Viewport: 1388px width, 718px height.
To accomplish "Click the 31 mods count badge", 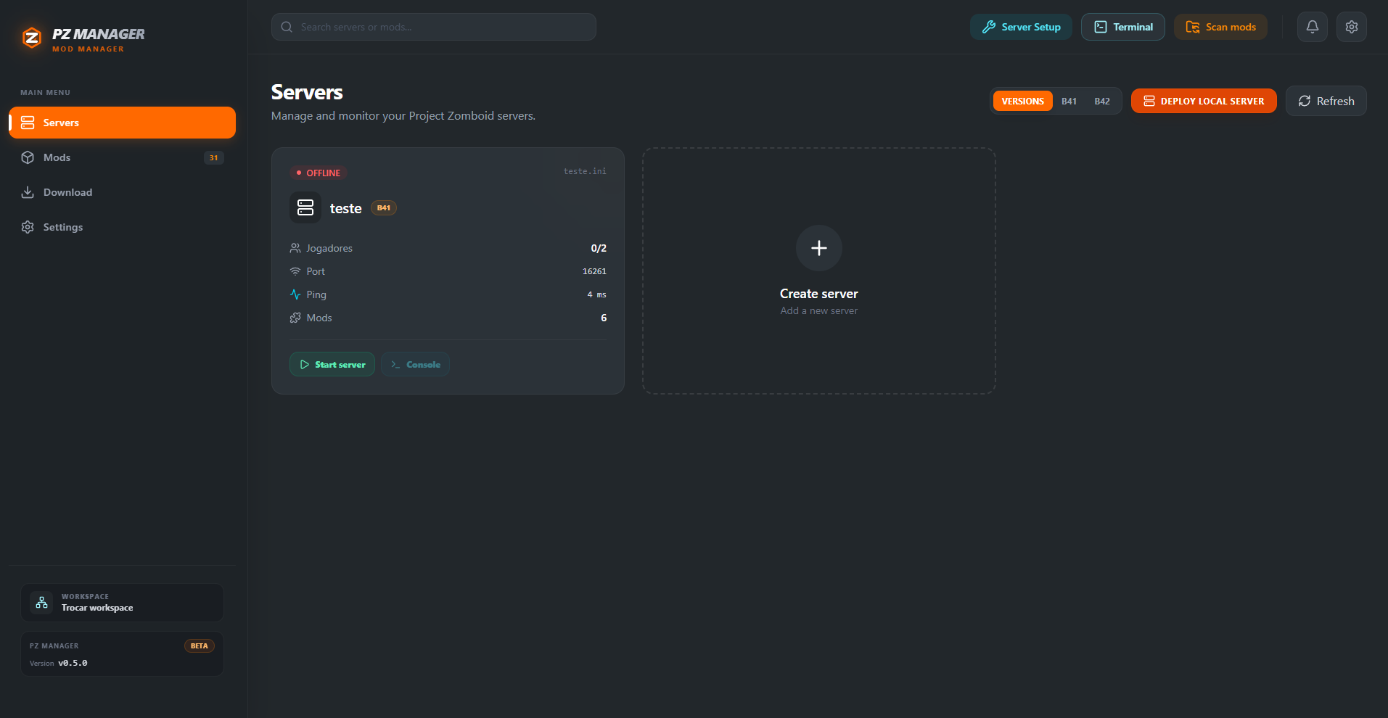I will point(214,157).
